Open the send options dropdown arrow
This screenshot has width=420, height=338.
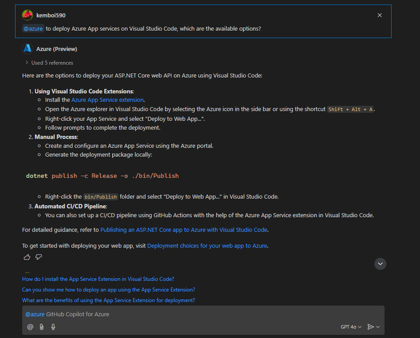(x=379, y=327)
